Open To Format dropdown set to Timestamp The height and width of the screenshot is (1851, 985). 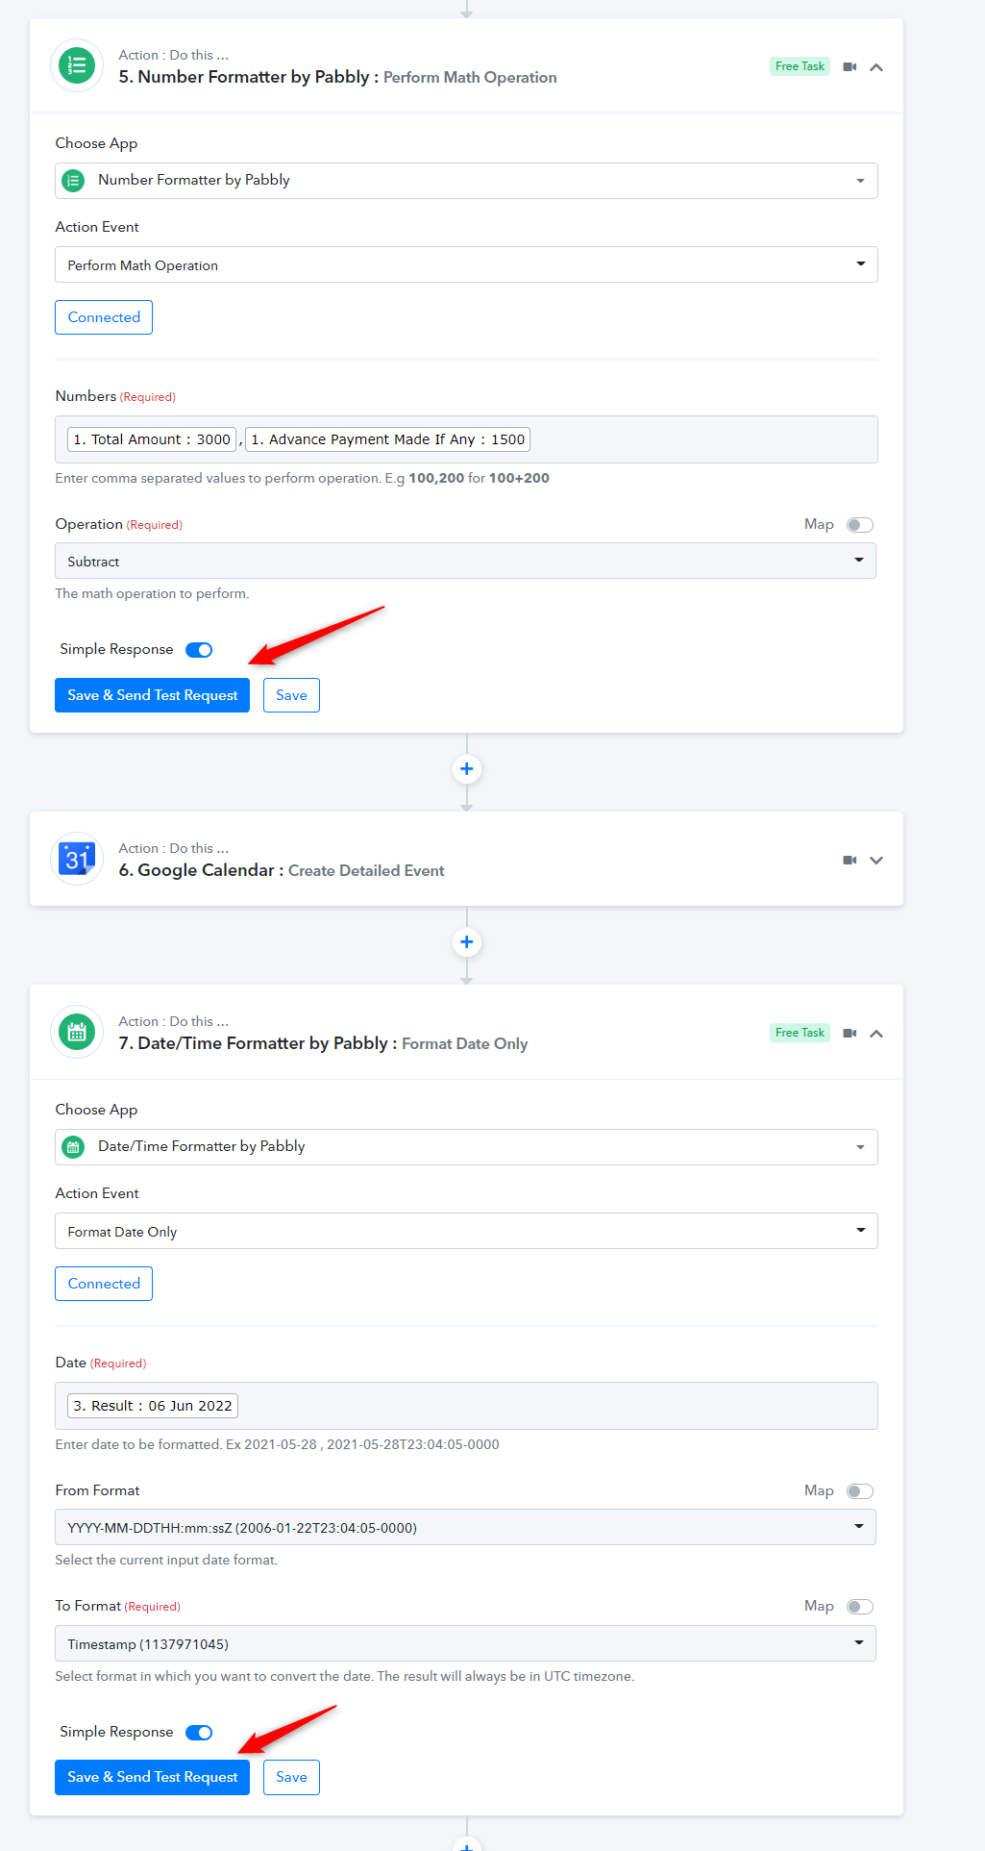coord(465,1643)
